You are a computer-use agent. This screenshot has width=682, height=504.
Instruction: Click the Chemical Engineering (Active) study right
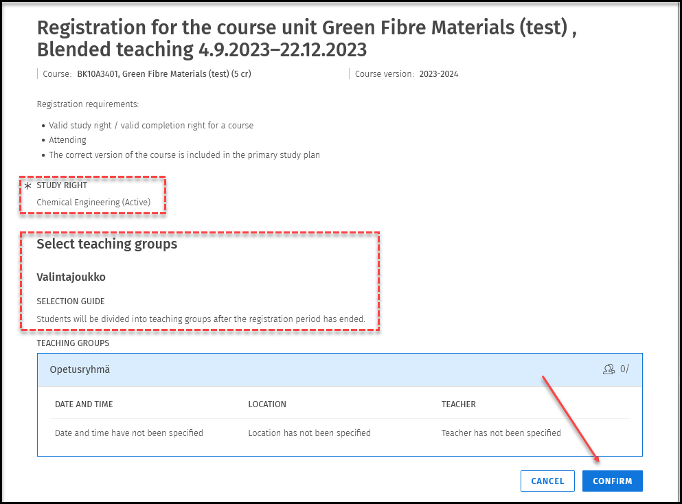(x=93, y=202)
